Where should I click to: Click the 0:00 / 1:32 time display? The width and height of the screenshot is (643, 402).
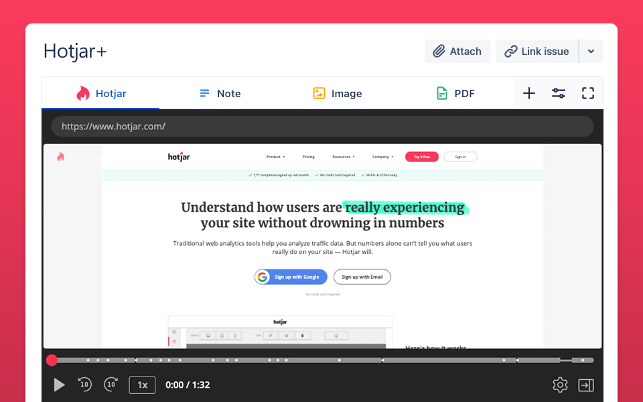pos(188,385)
